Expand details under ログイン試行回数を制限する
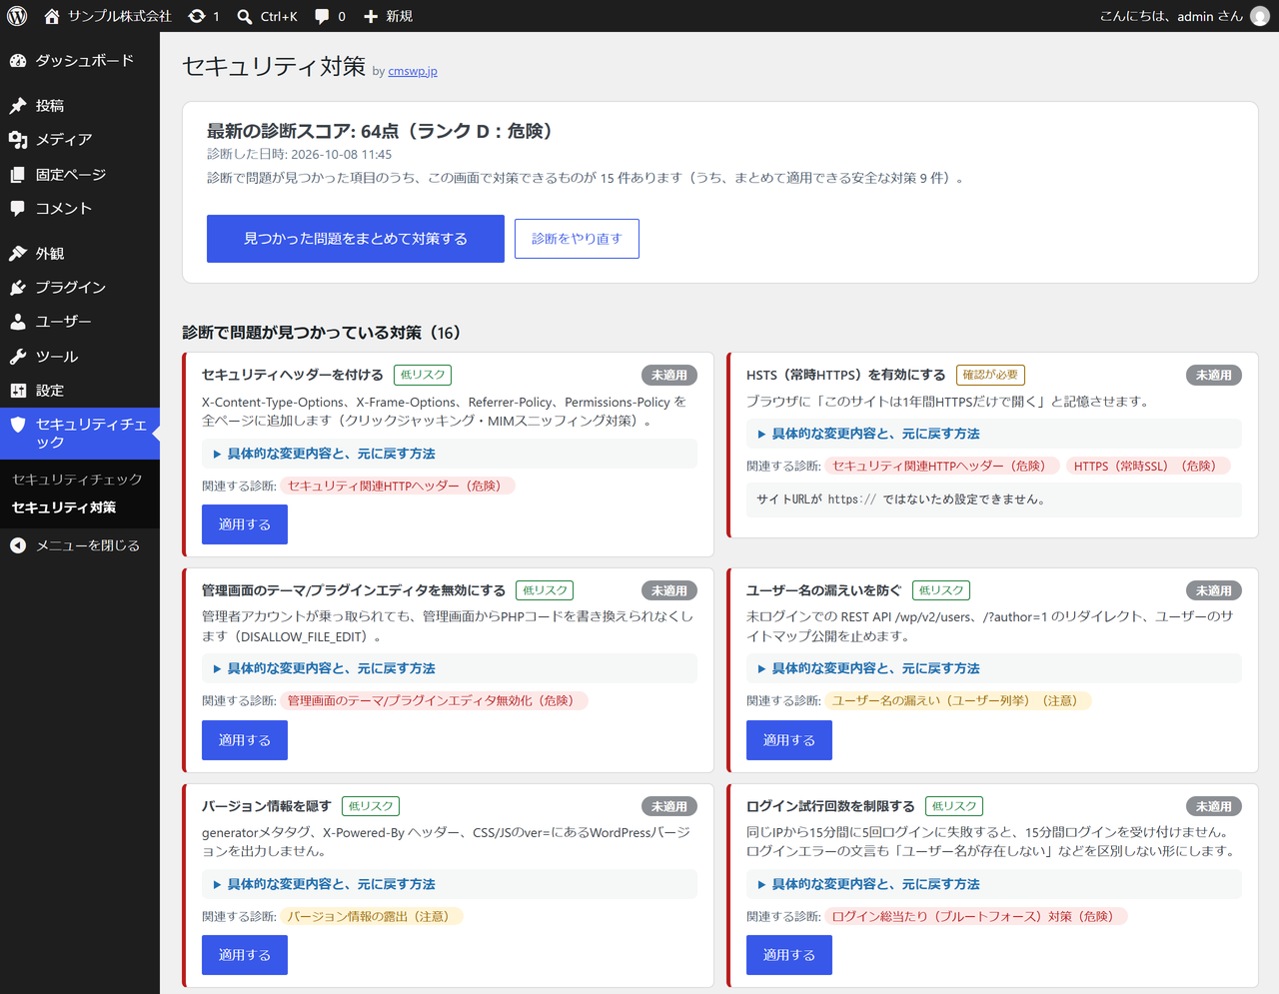This screenshot has width=1279, height=994. 994,884
